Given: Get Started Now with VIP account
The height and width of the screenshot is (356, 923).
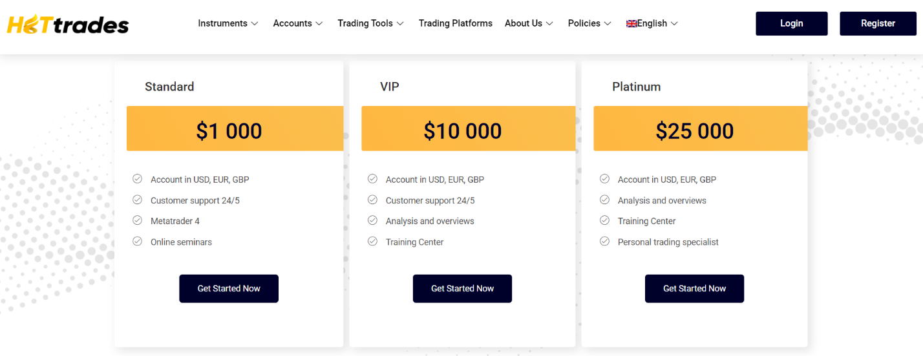Looking at the screenshot, I should coord(462,288).
